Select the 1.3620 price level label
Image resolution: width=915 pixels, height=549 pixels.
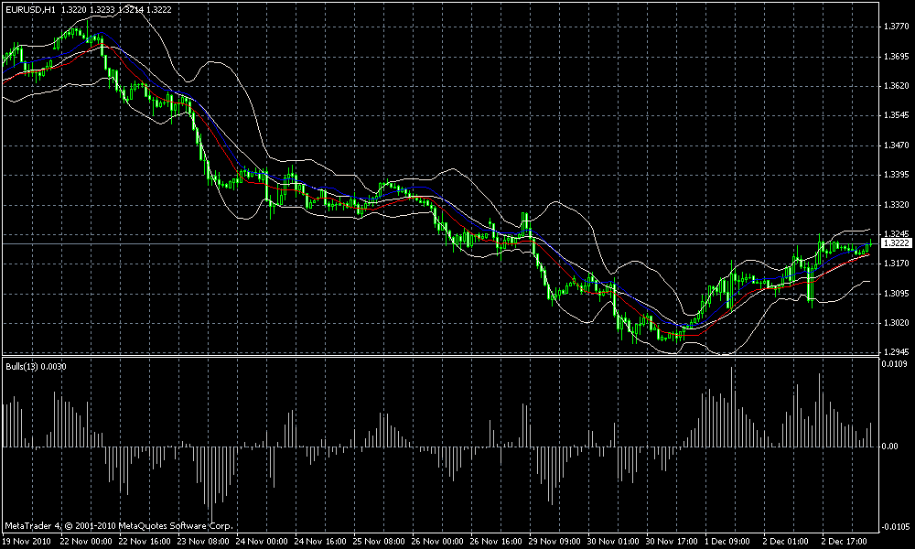click(897, 86)
